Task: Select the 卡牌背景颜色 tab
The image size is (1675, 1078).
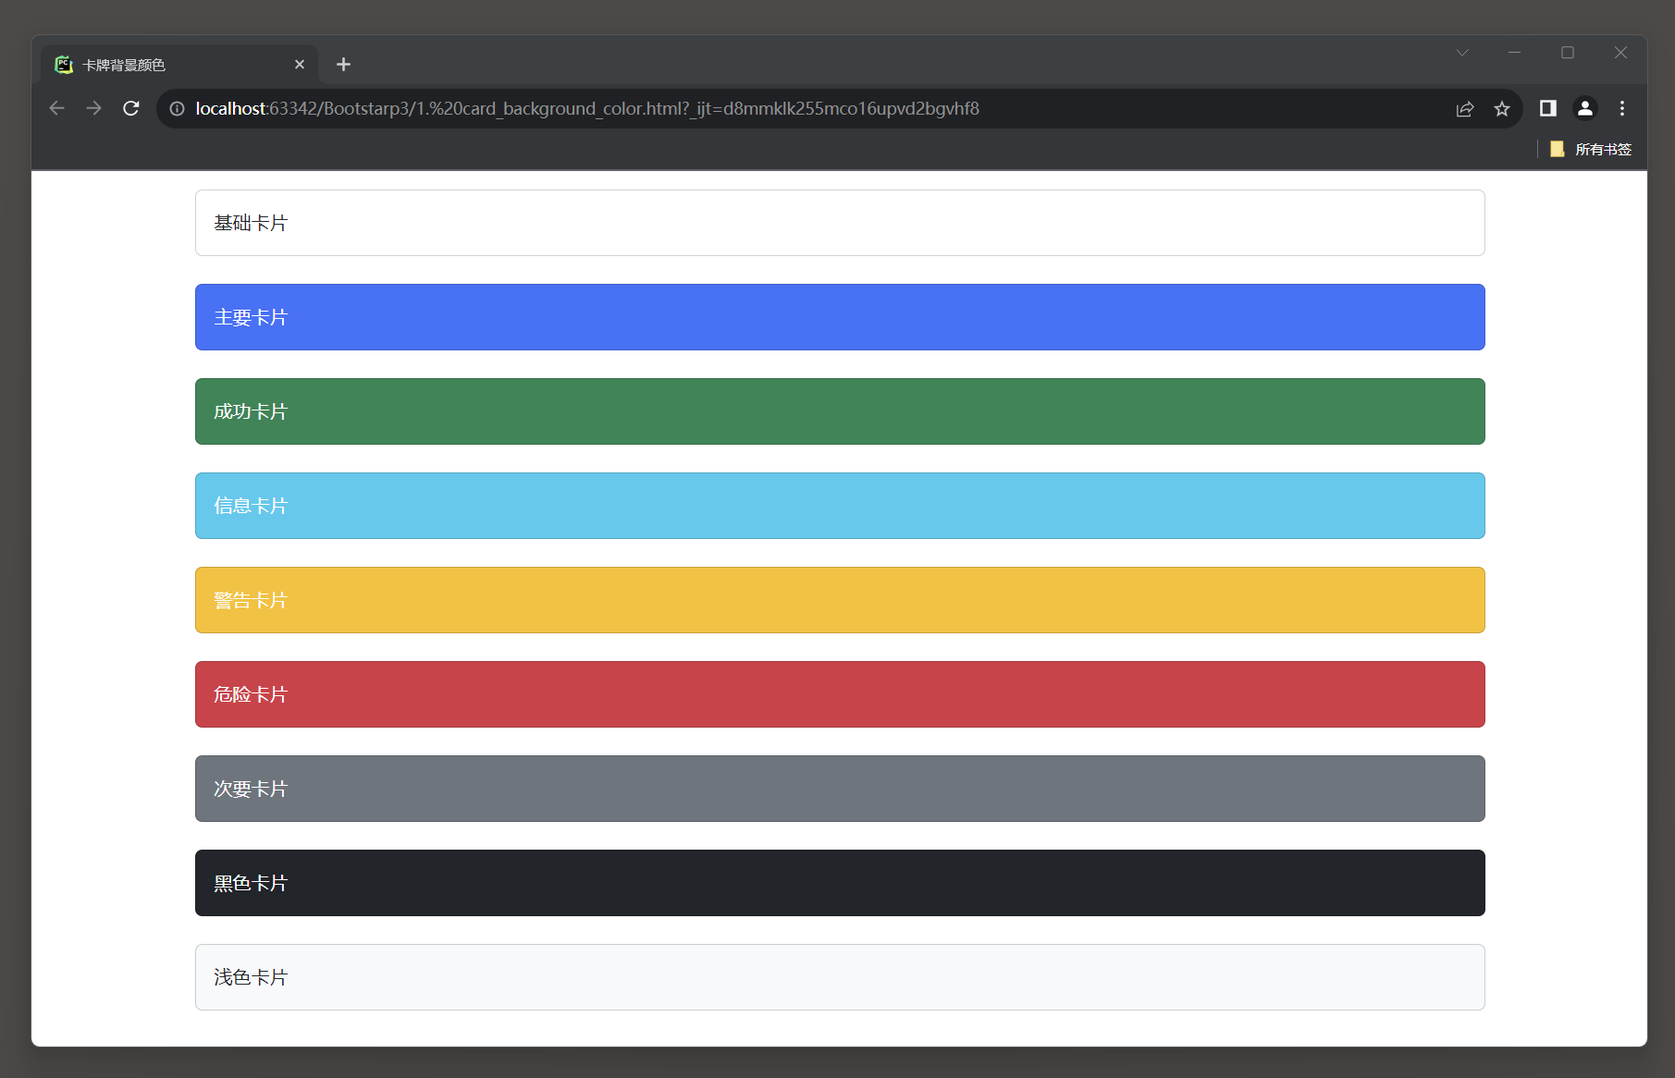Action: (180, 65)
